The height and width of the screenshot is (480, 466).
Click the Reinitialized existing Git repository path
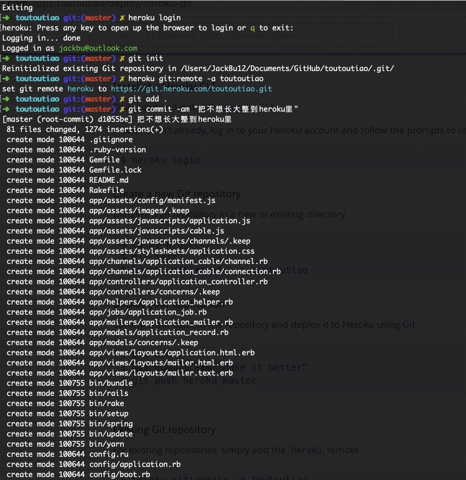click(287, 69)
